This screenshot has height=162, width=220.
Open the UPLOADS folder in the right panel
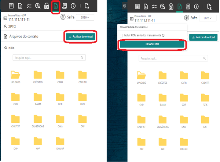[141, 78]
